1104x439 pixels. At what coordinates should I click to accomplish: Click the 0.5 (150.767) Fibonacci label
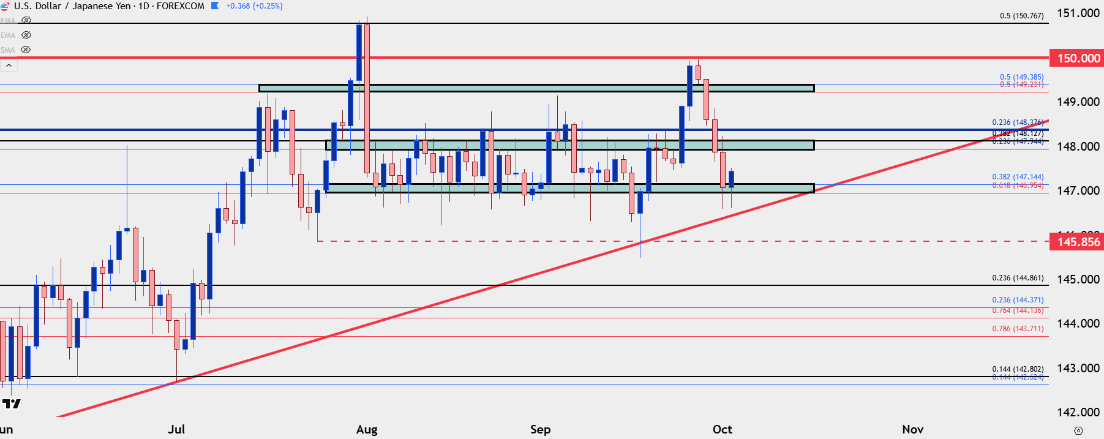point(1021,16)
